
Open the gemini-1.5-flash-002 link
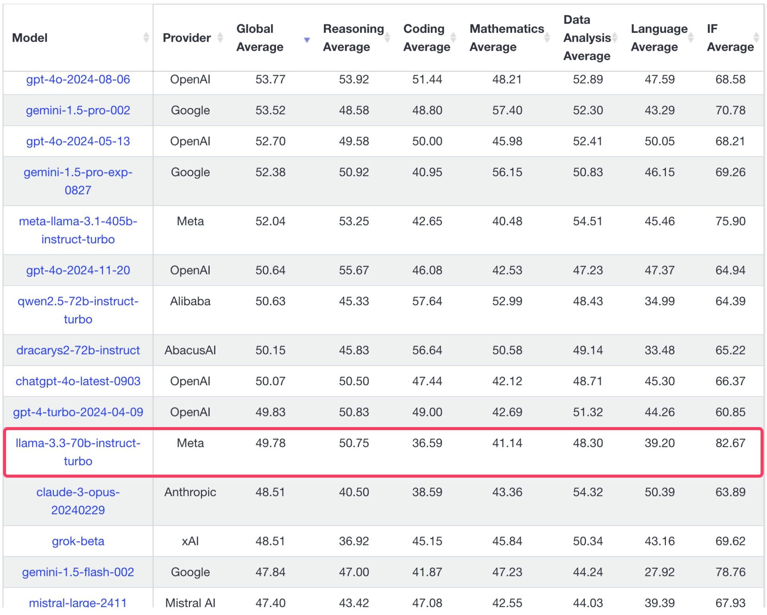coord(78,572)
